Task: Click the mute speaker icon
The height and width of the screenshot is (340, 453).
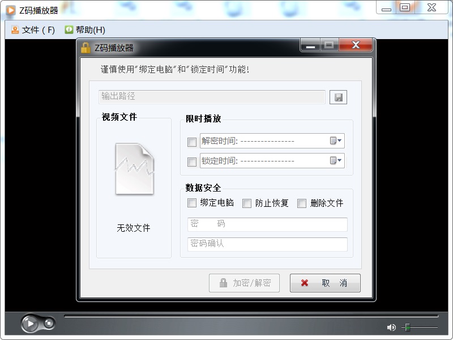Action: click(x=390, y=327)
